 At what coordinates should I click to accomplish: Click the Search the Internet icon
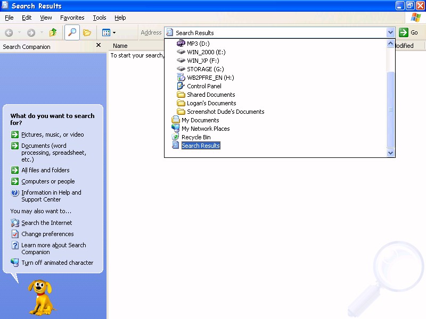[x=15, y=223]
